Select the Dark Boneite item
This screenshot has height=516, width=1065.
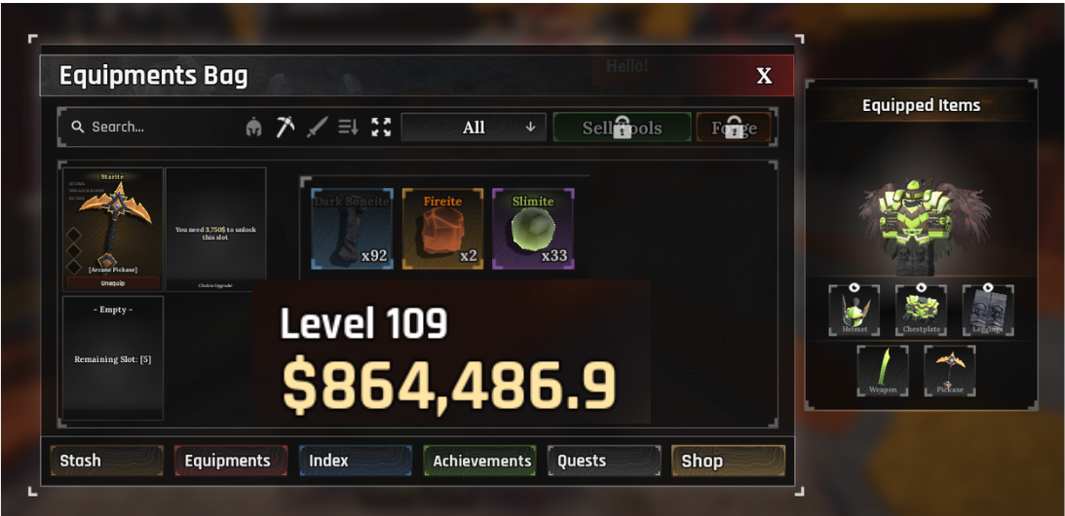click(x=352, y=230)
